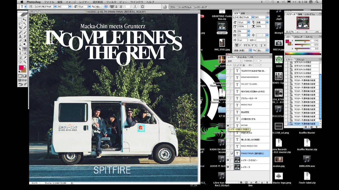Image resolution: width=339 pixels, height=190 pixels.
Task: Select the History Brush tool
Action: [25, 36]
